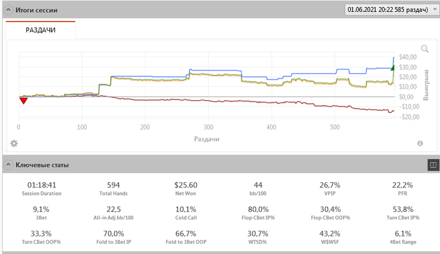
Task: Open the session date dropdown
Action: coord(390,9)
